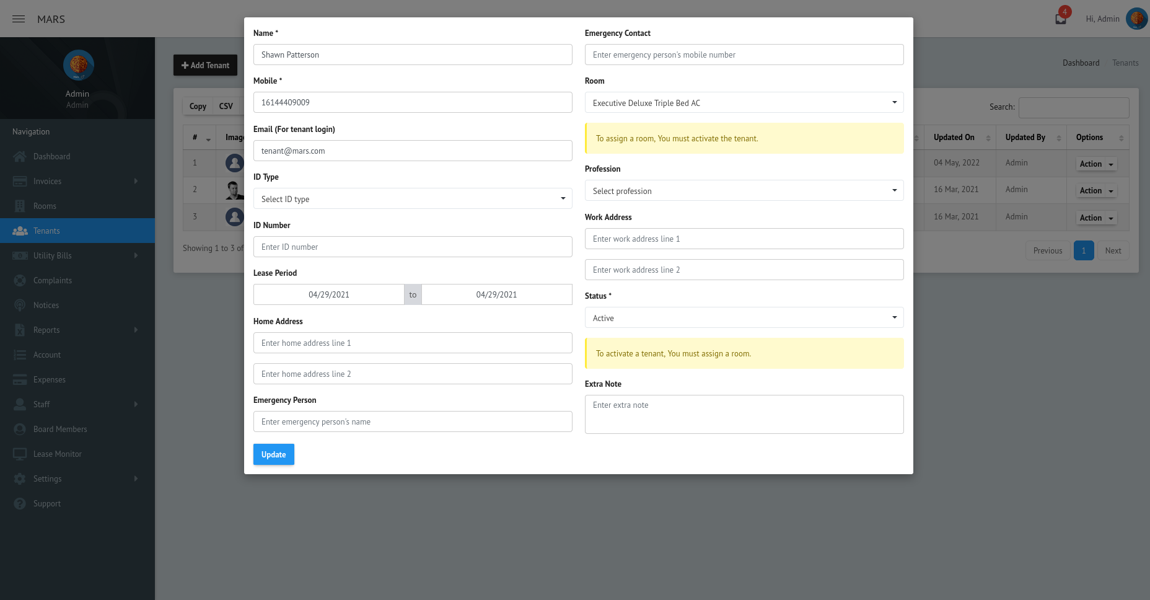This screenshot has height=600, width=1150.
Task: Click inside the Search field
Action: [x=1074, y=107]
